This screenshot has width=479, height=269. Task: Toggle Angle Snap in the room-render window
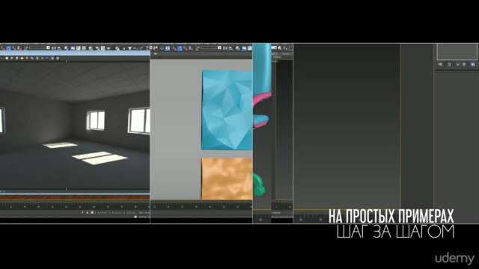tap(8, 48)
